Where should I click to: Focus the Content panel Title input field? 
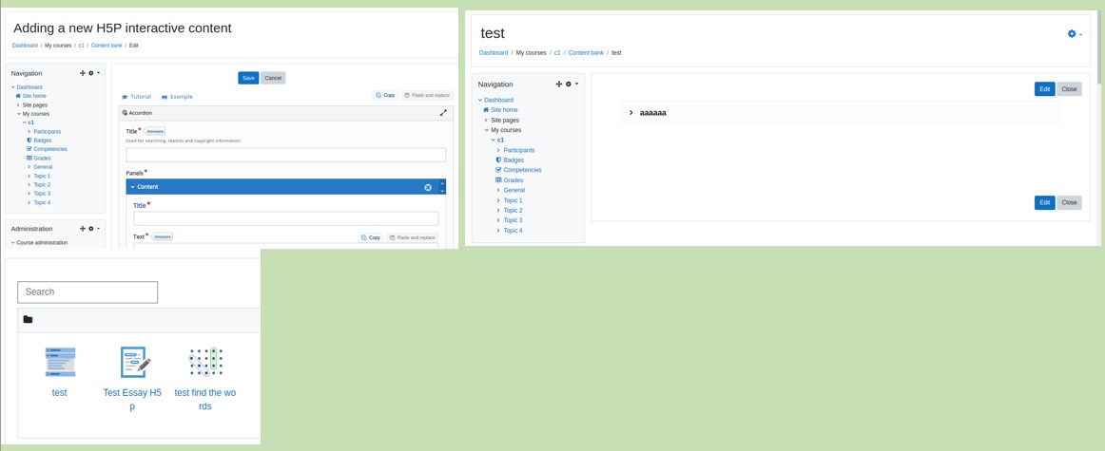285,218
